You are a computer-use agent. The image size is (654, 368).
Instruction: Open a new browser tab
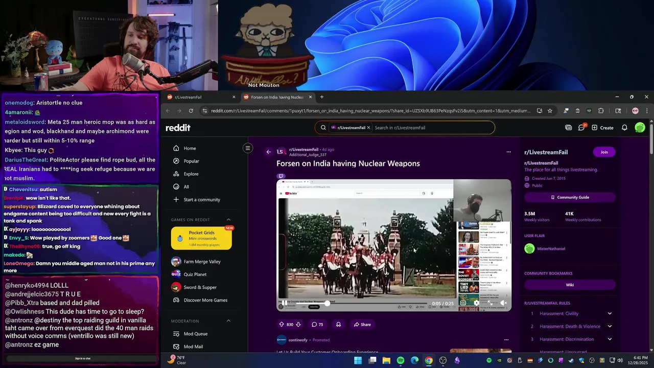(x=321, y=97)
